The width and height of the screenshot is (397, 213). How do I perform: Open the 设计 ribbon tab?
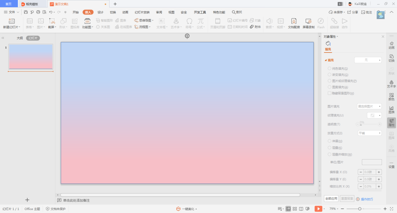coord(101,12)
